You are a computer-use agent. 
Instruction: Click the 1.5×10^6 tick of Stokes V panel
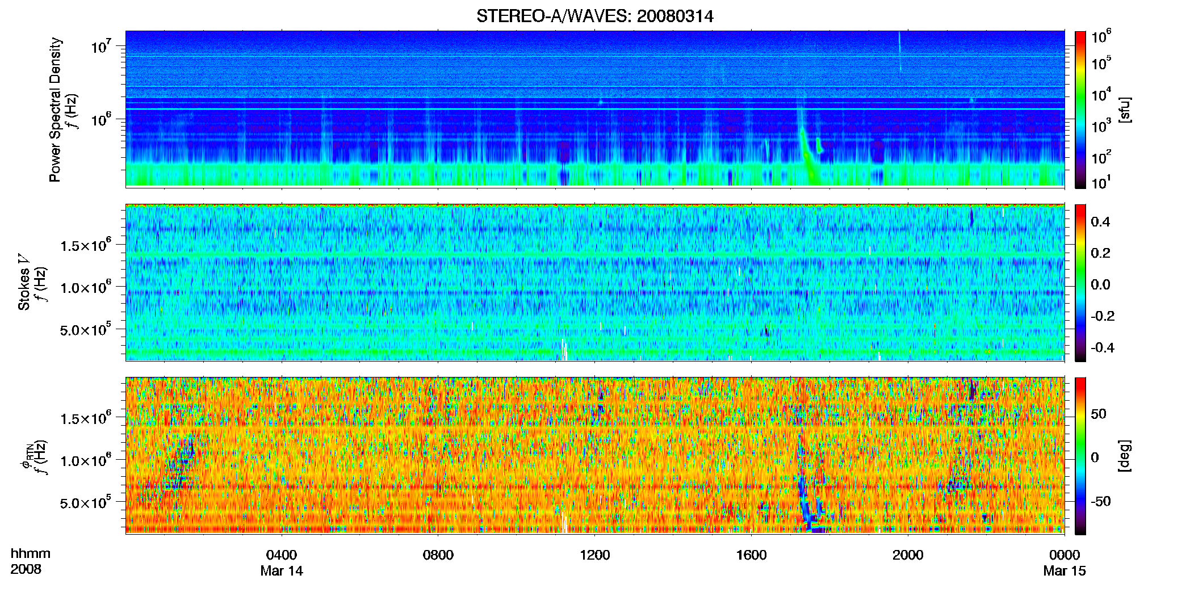[86, 245]
